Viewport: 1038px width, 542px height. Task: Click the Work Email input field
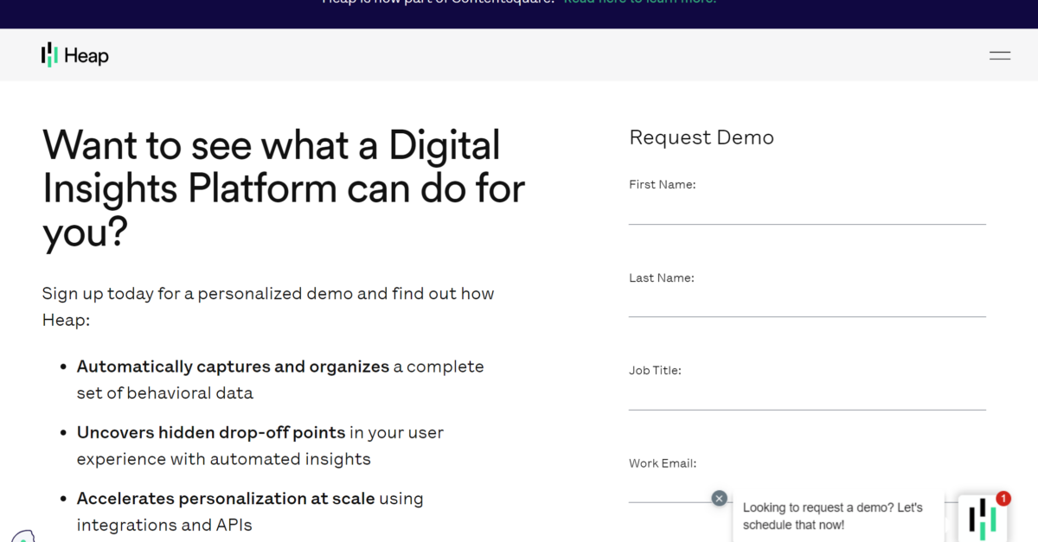click(x=807, y=489)
